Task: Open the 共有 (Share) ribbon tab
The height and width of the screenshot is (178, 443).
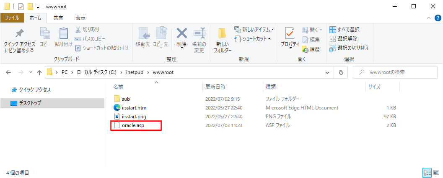Action: coord(58,18)
